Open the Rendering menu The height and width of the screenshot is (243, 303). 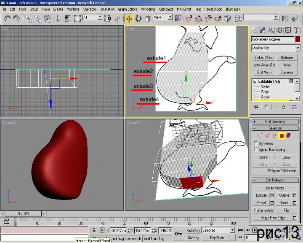click(x=148, y=9)
